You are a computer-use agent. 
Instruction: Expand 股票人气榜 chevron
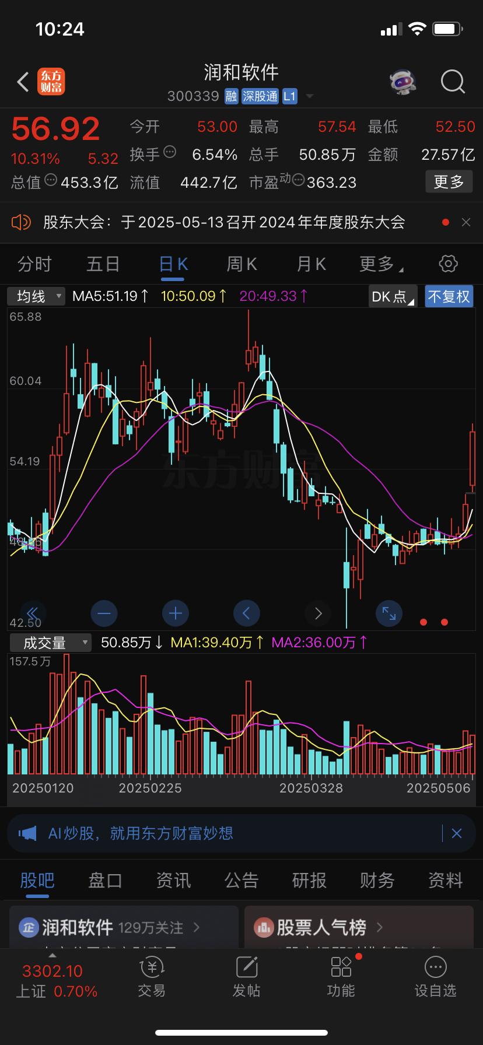pos(380,927)
